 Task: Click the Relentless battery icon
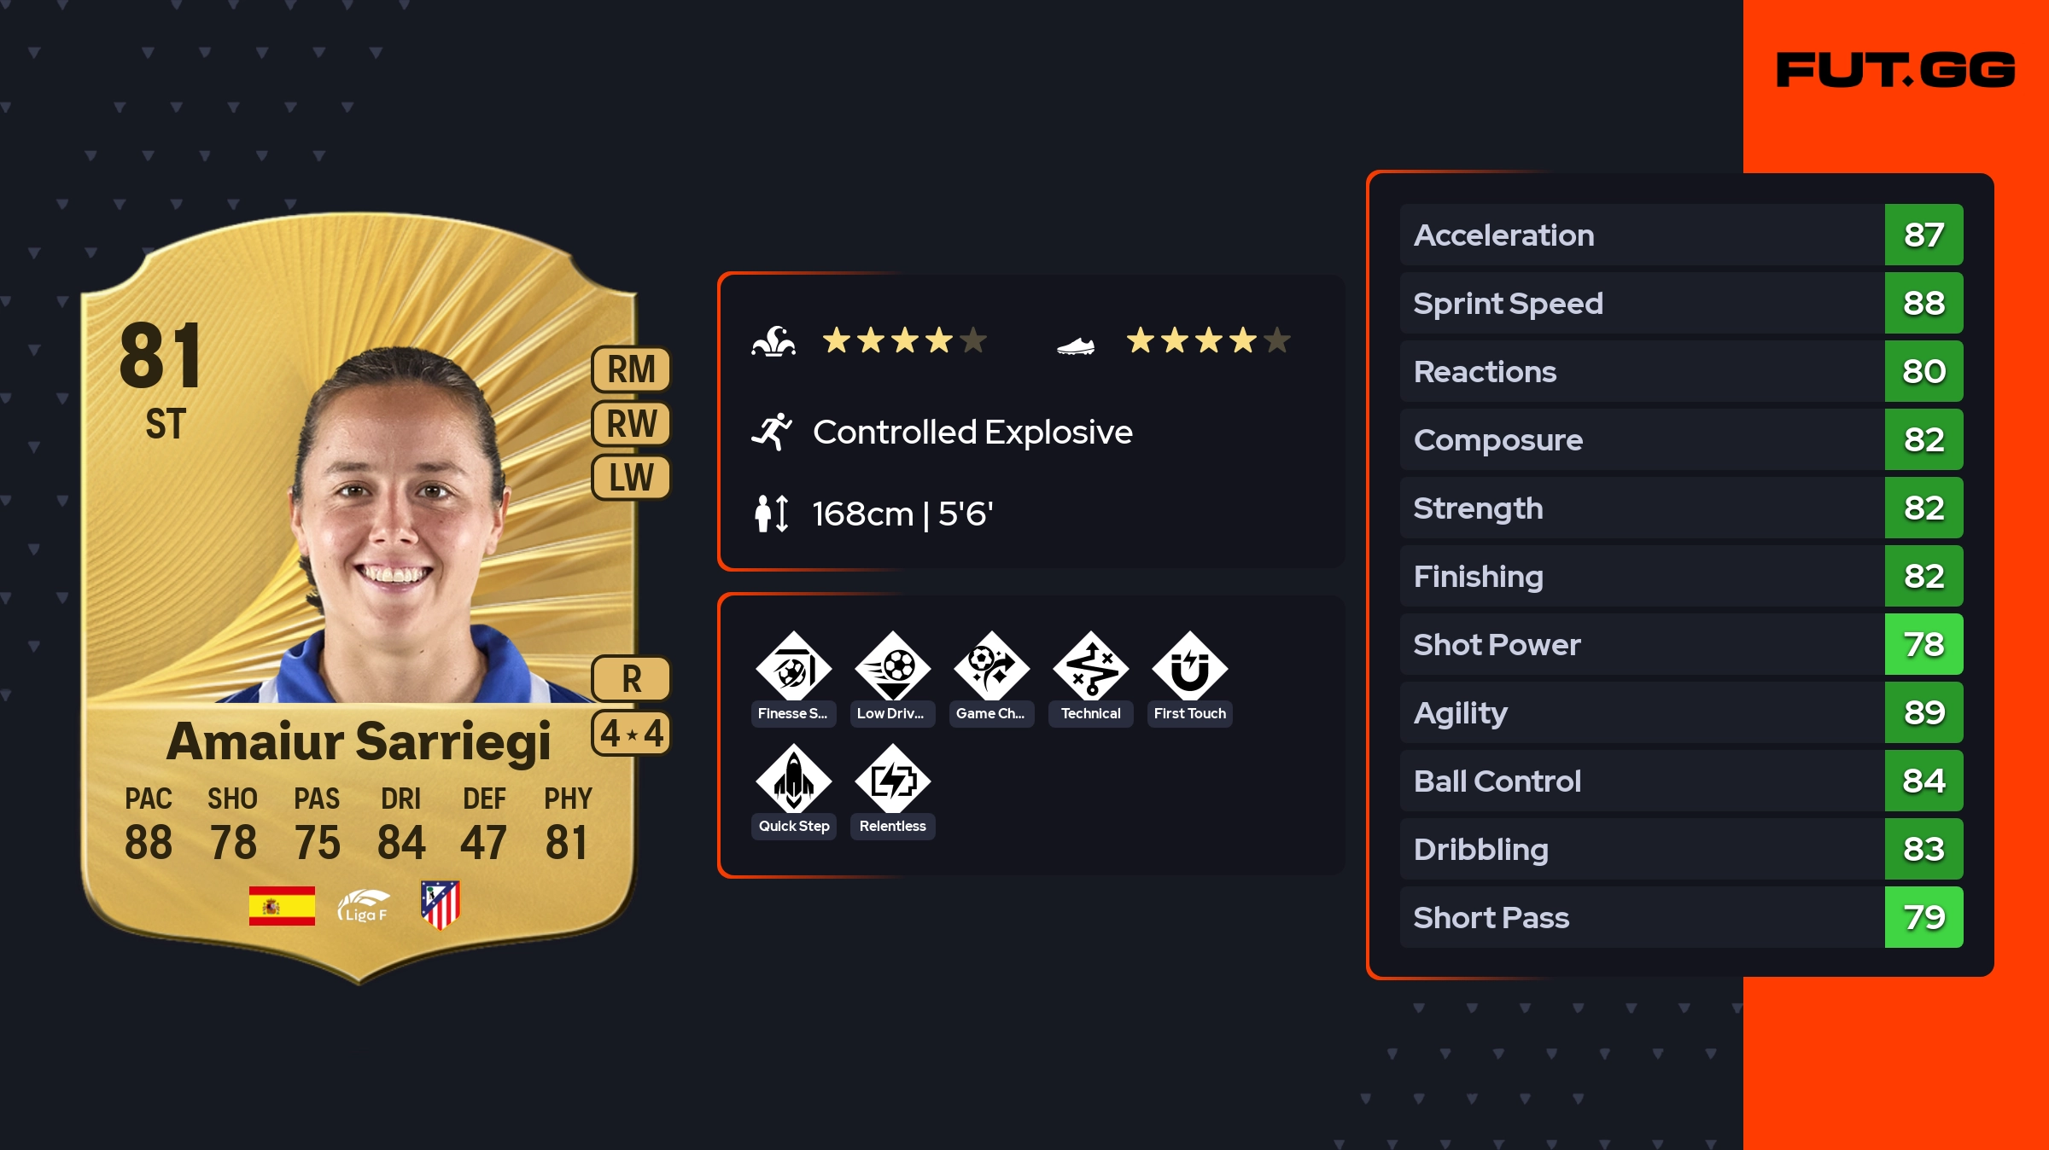click(x=892, y=781)
